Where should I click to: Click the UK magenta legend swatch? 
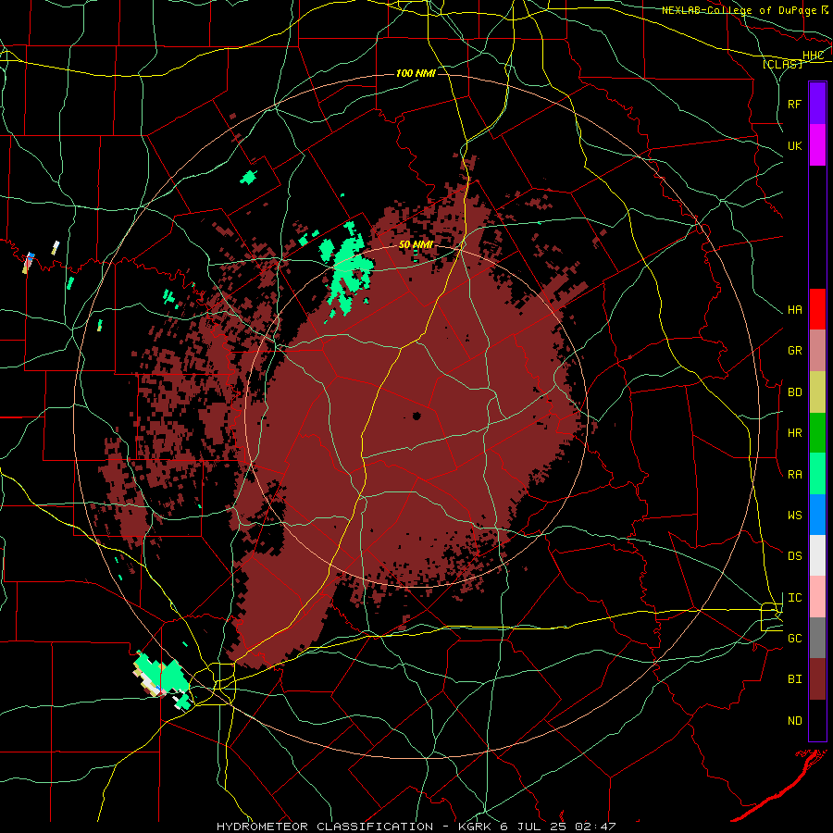[817, 145]
